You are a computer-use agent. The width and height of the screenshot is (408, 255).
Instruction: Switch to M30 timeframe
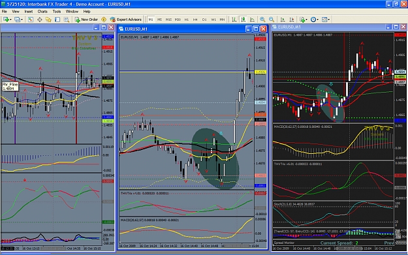tap(178, 20)
